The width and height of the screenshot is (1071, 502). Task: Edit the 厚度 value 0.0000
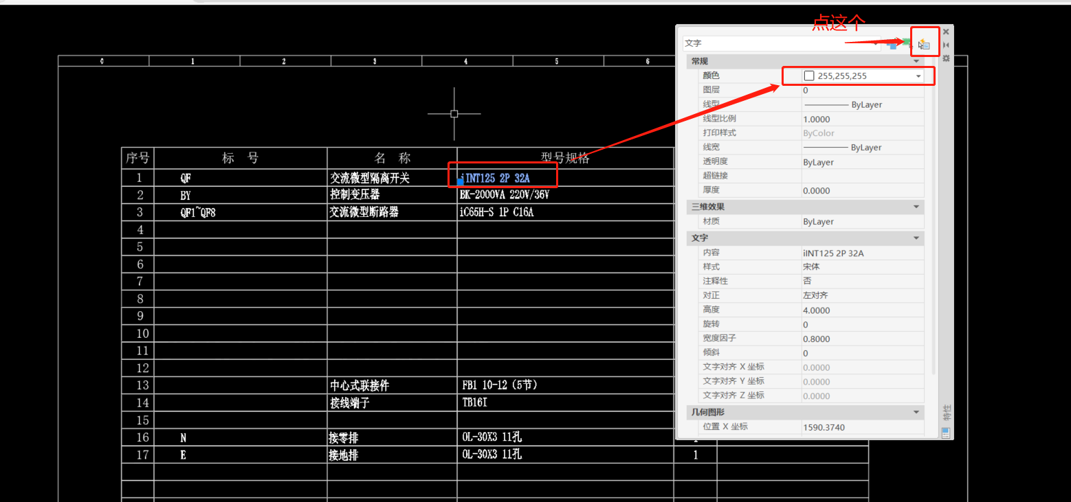pos(863,190)
